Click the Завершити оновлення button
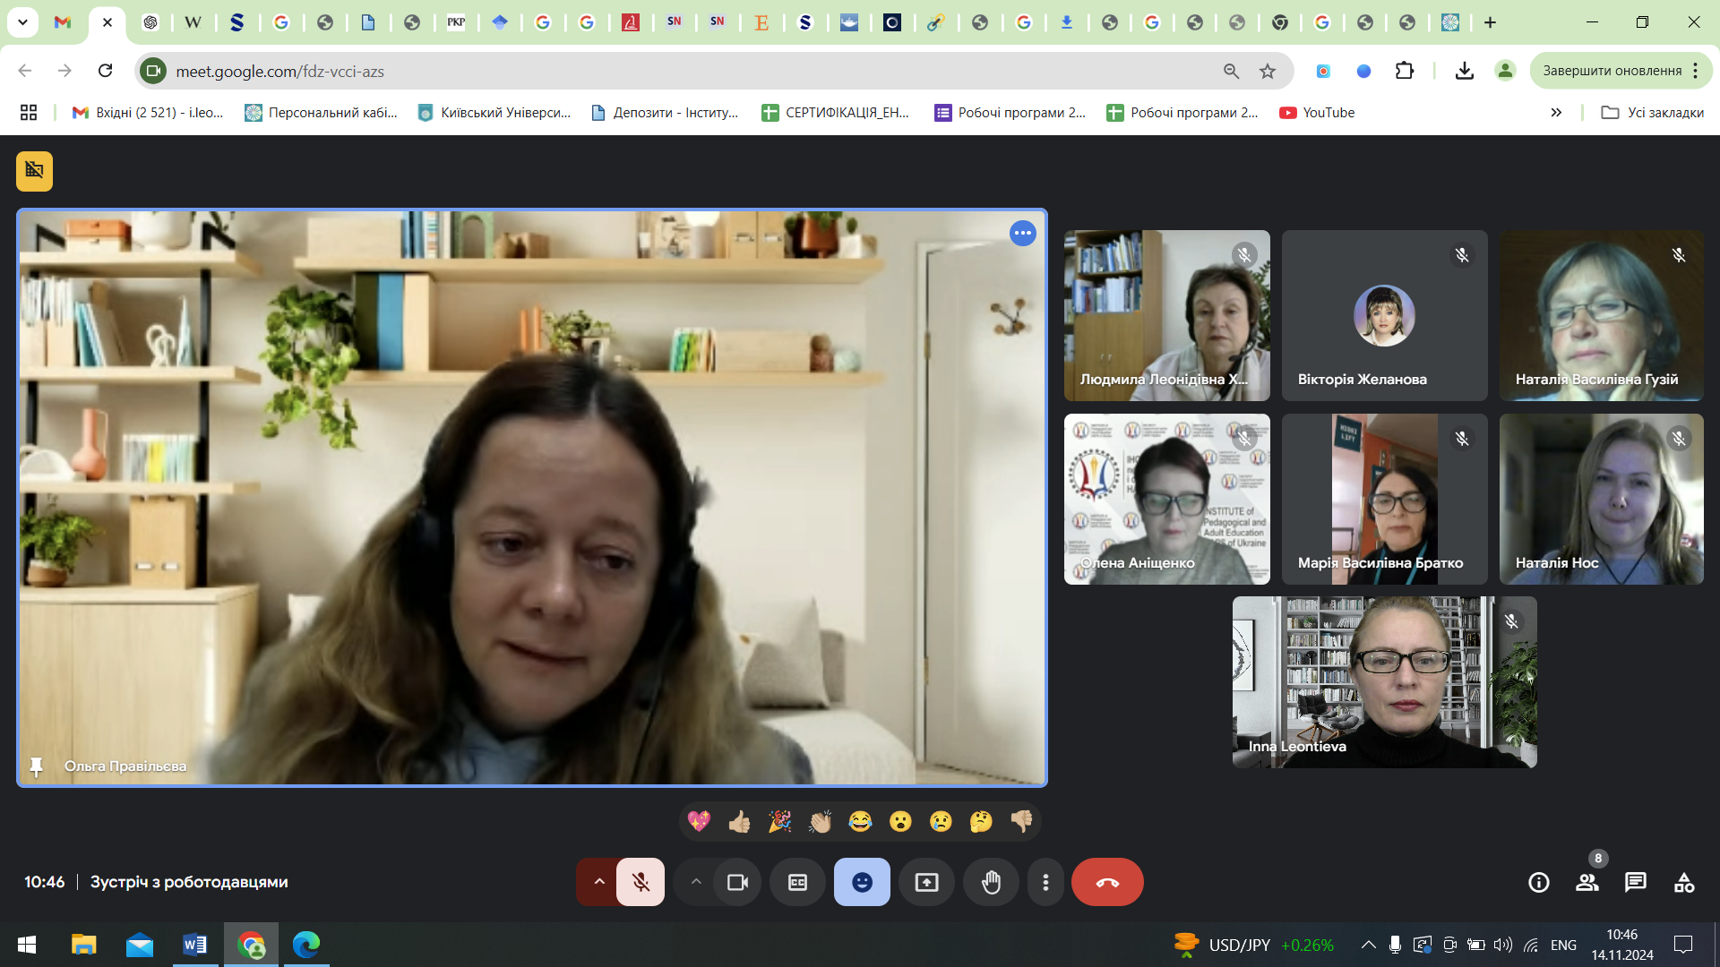This screenshot has height=967, width=1720. pyautogui.click(x=1612, y=71)
